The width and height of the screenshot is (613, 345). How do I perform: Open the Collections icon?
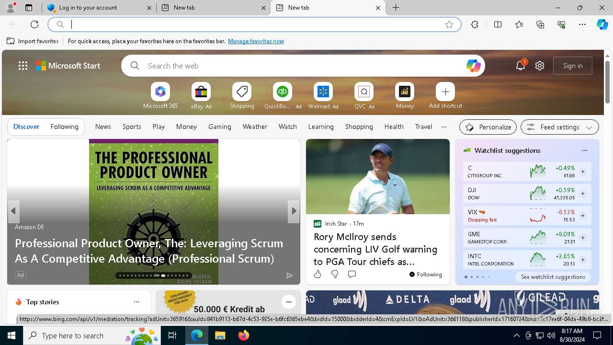pyautogui.click(x=540, y=24)
